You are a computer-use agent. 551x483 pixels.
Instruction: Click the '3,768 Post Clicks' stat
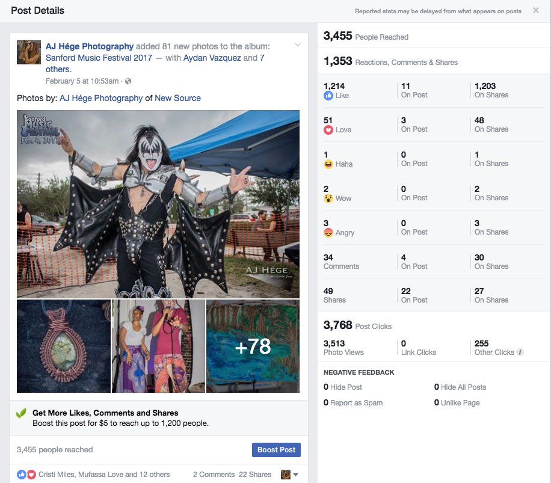pyautogui.click(x=357, y=325)
